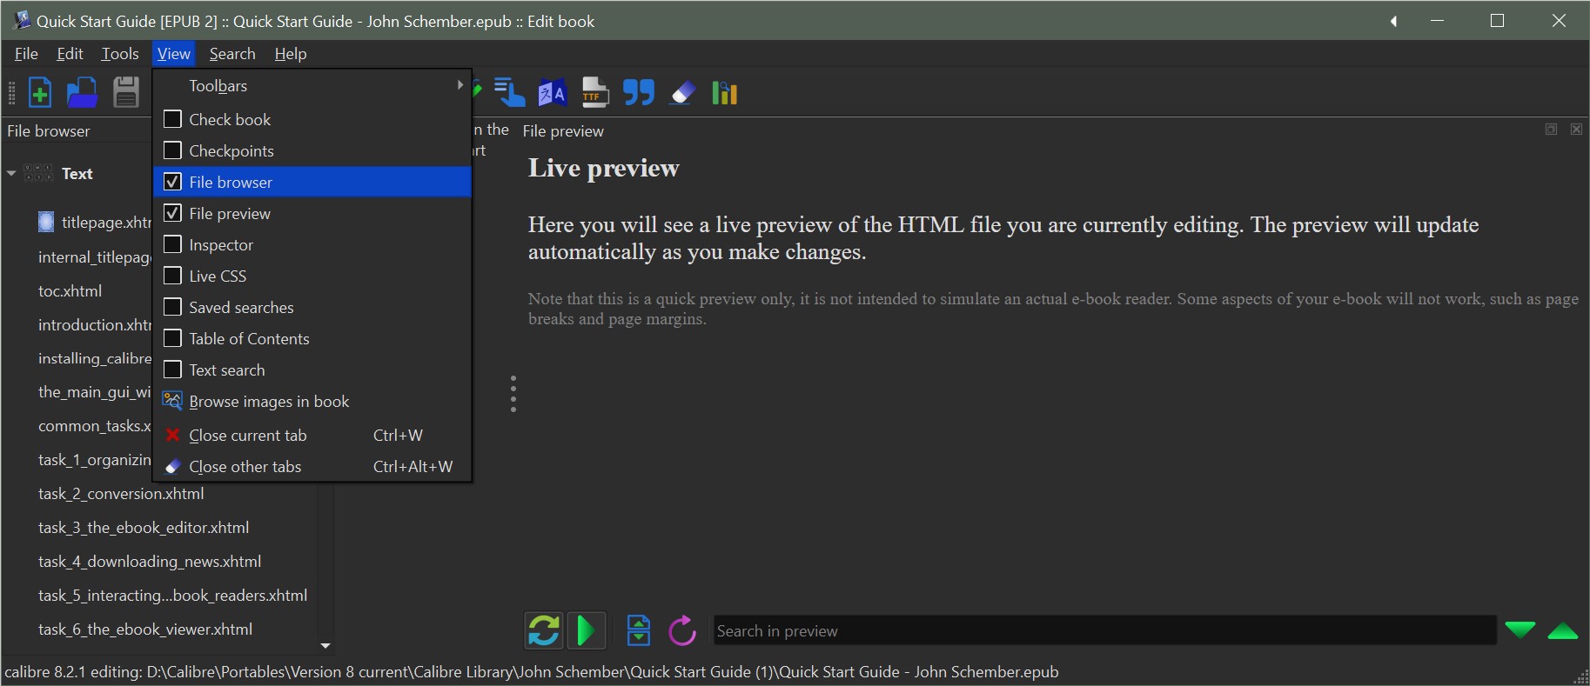Choose Browse images in book
This screenshot has height=686, width=1590.
pyautogui.click(x=312, y=401)
